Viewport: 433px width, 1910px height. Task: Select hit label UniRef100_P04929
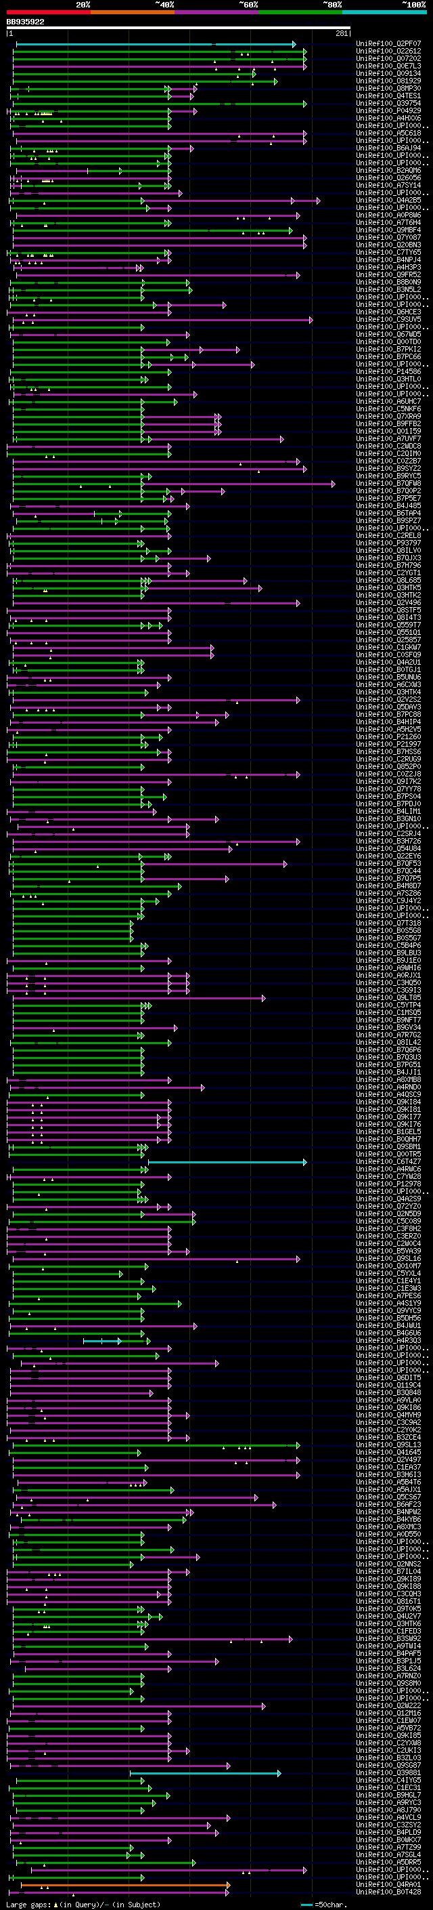[x=388, y=110]
